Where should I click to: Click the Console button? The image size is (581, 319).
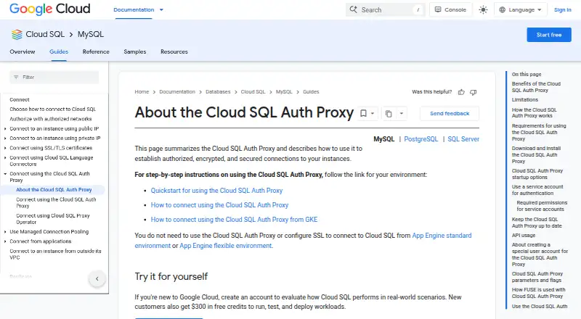pos(450,9)
